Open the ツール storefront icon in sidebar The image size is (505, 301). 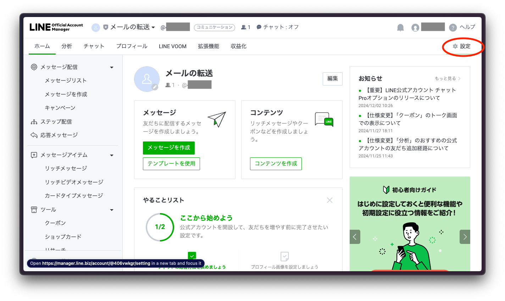[x=34, y=210]
